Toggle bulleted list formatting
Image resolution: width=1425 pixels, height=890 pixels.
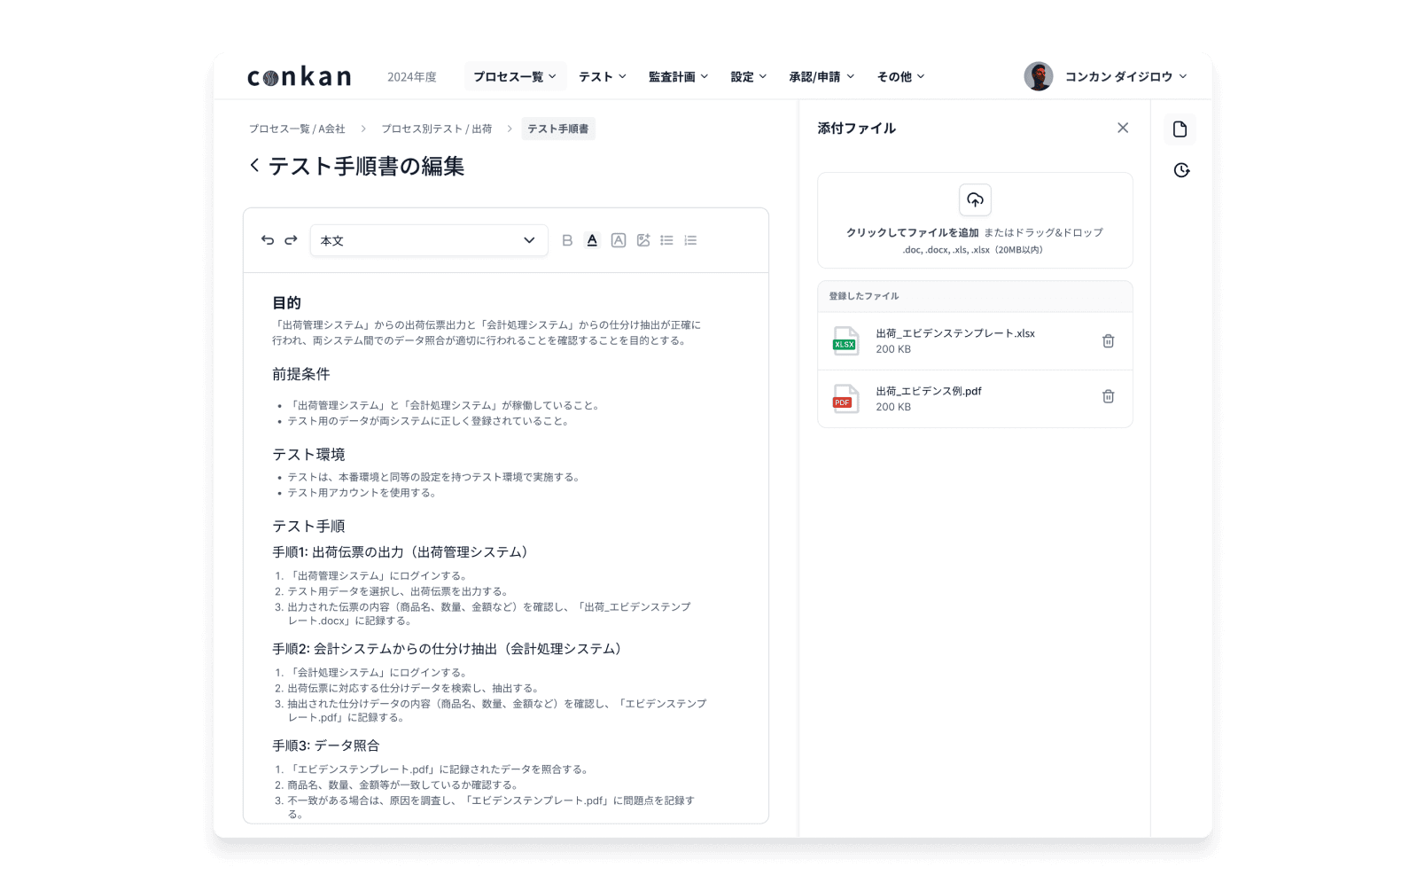click(x=666, y=240)
